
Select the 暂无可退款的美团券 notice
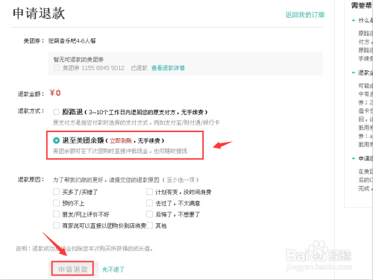coord(78,60)
